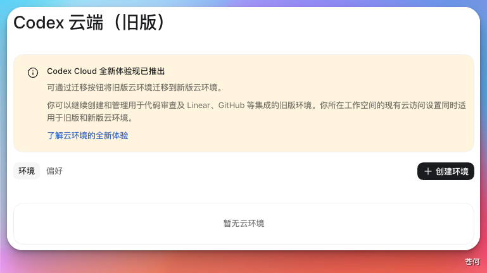Click the 苍何 watermark text
Screen dimensions: 487x273
pyautogui.click(x=472, y=262)
